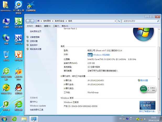The height and width of the screenshot is (122, 162).
Task: Go back with the navigation arrow
Action: click(28, 21)
